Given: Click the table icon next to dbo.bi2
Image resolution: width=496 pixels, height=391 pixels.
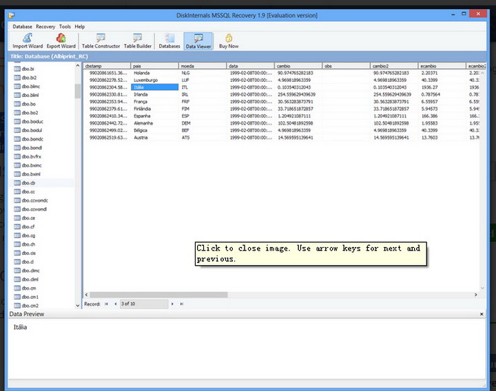Looking at the screenshot, I should pos(17,77).
